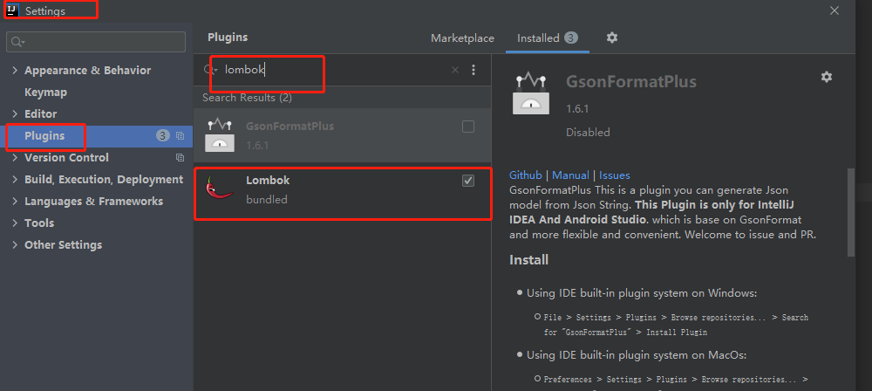The image size is (872, 391).
Task: Click the GsonFormatPlus detail title
Action: pyautogui.click(x=631, y=82)
